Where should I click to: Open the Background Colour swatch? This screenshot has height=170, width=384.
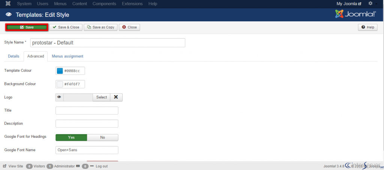pos(60,84)
